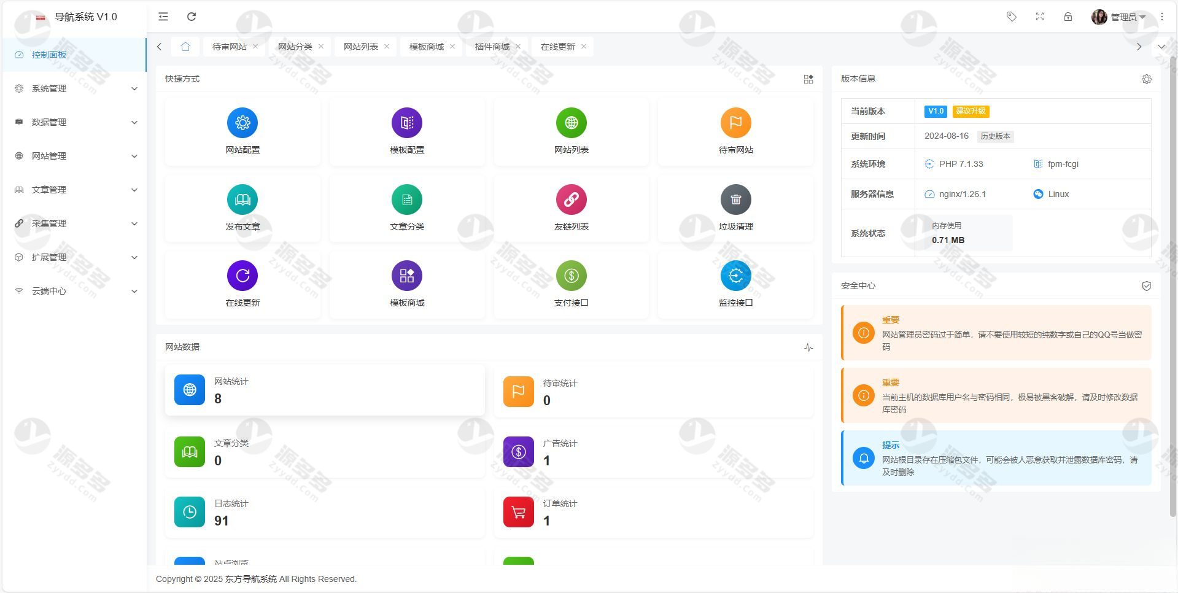The width and height of the screenshot is (1178, 593).
Task: Switch to the 待审网站 tab
Action: tap(230, 47)
